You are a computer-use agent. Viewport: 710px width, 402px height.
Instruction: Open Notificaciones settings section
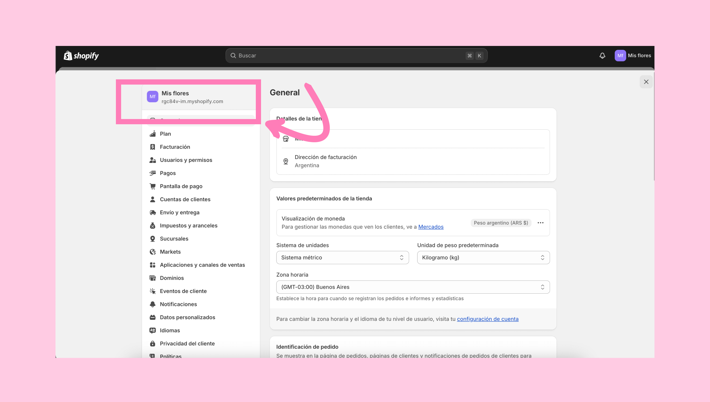(178, 304)
